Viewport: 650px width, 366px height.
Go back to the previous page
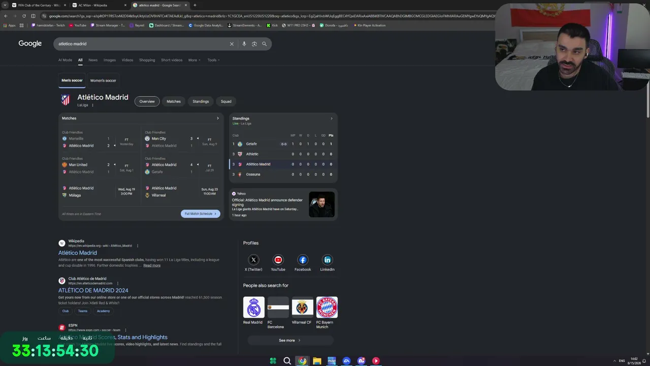click(x=6, y=16)
